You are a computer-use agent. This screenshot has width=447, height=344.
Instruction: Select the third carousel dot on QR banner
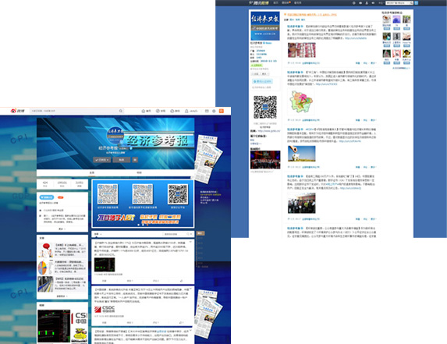147,225
